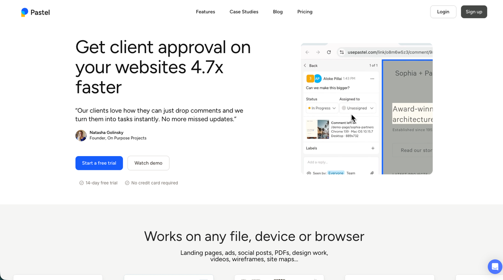Start a free trial
Image resolution: width=503 pixels, height=280 pixels.
click(x=99, y=163)
